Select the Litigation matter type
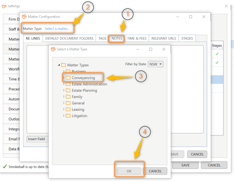Screen dimensions: 234x181 click(x=79, y=116)
